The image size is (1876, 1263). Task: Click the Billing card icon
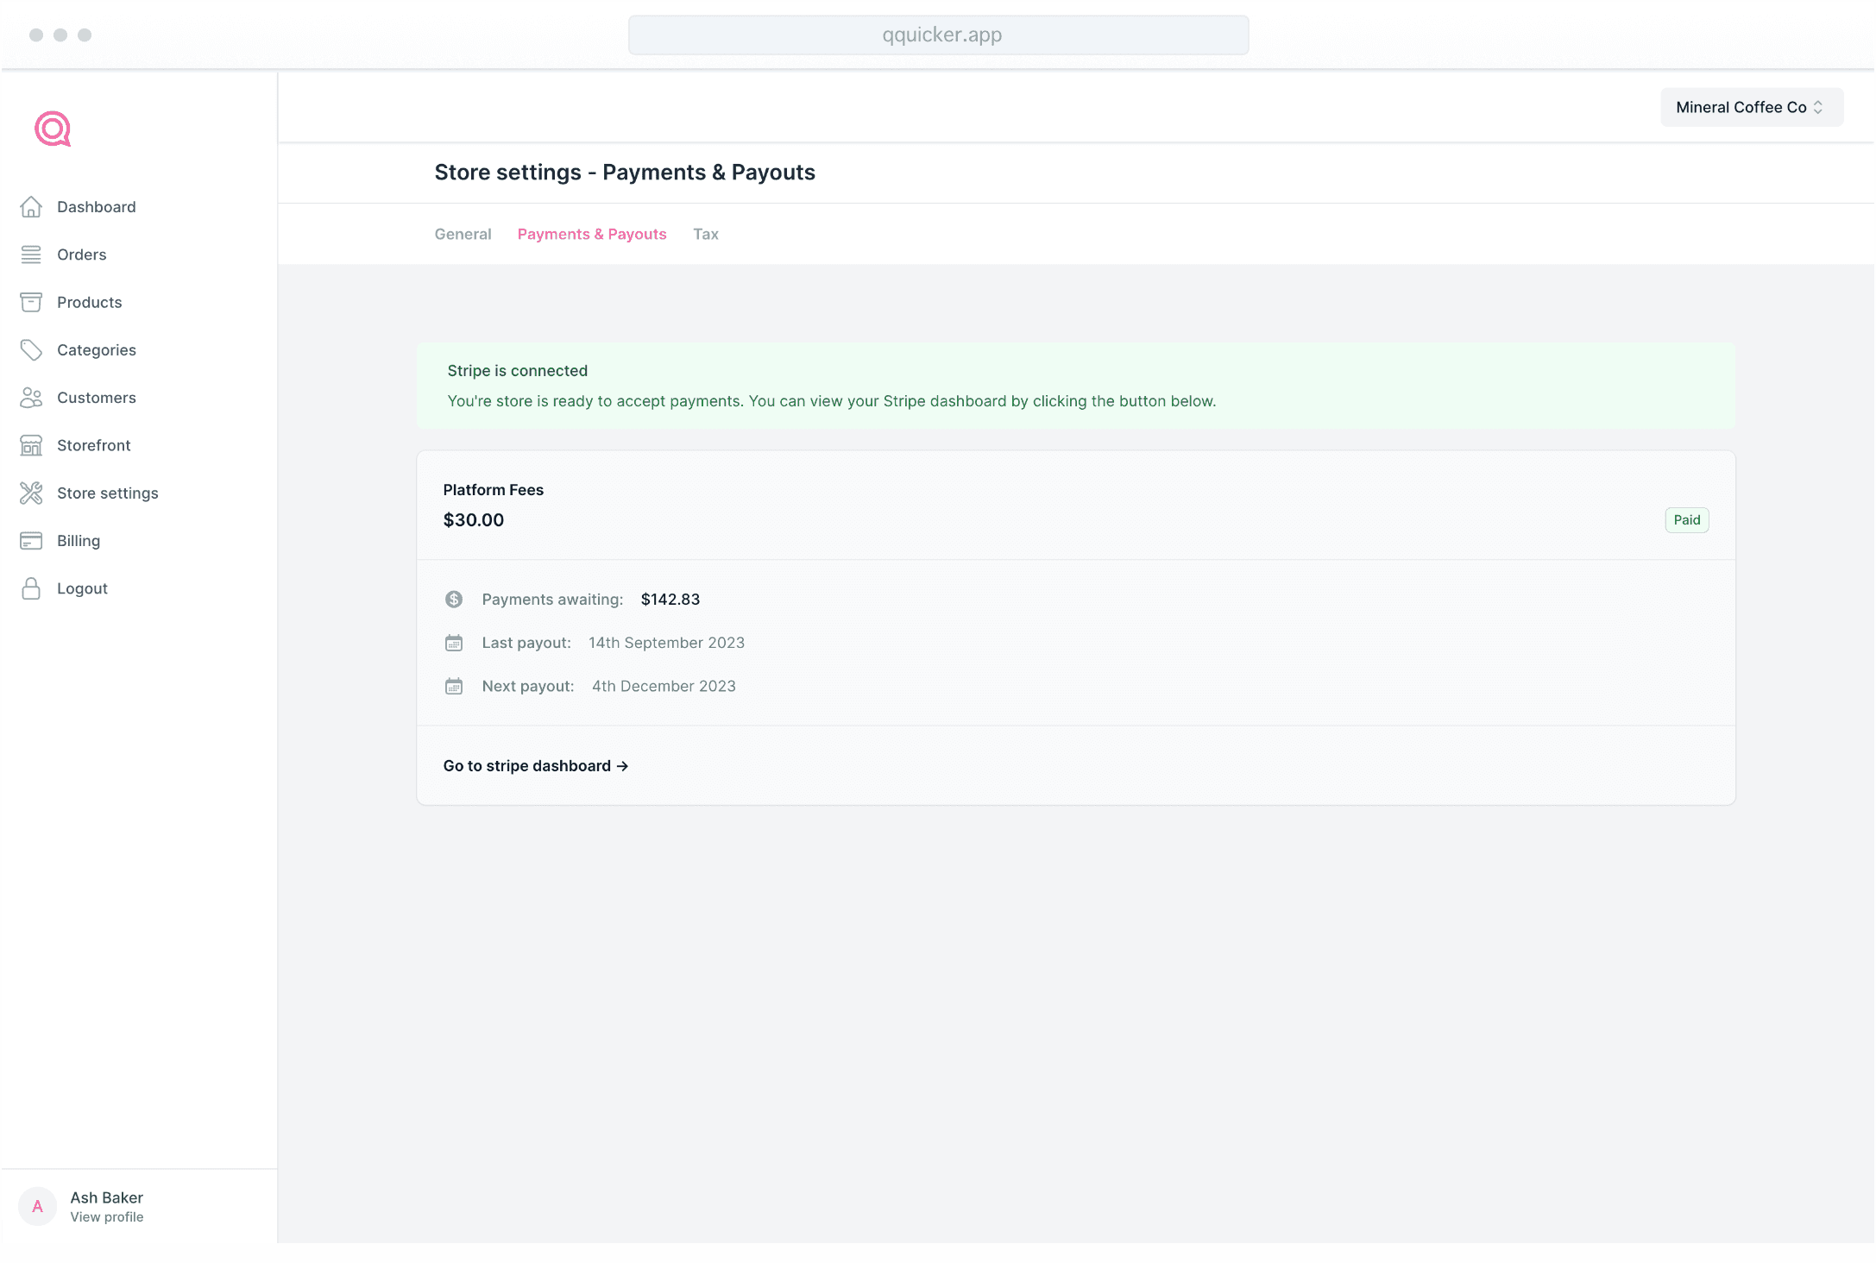click(31, 541)
